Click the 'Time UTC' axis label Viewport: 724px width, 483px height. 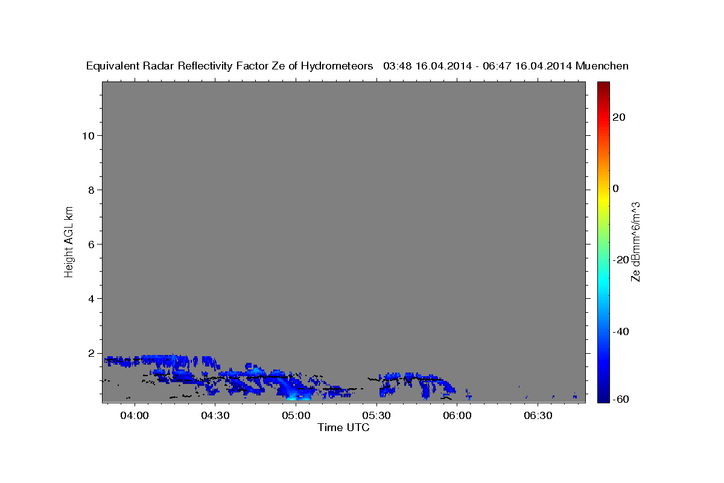(343, 427)
